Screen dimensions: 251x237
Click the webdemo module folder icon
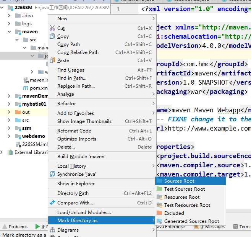[18, 136]
